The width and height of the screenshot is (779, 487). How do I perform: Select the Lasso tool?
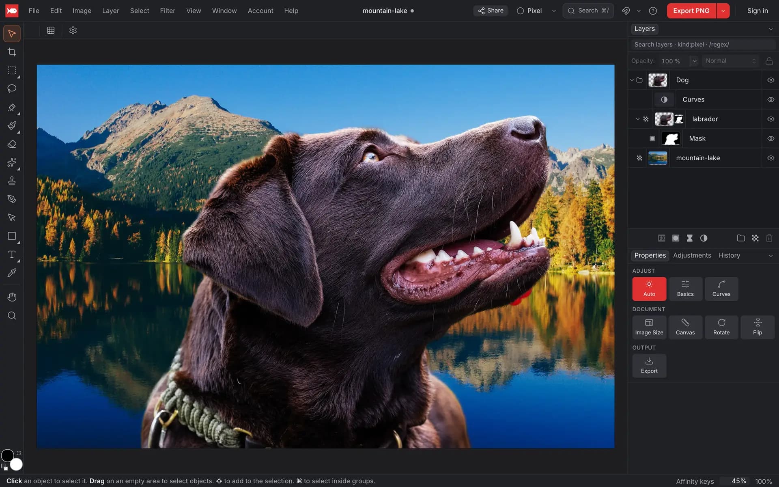click(x=12, y=88)
